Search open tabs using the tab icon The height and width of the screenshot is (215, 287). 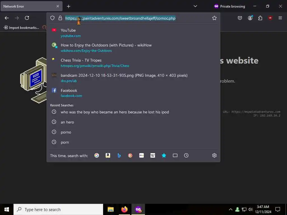pyautogui.click(x=175, y=155)
